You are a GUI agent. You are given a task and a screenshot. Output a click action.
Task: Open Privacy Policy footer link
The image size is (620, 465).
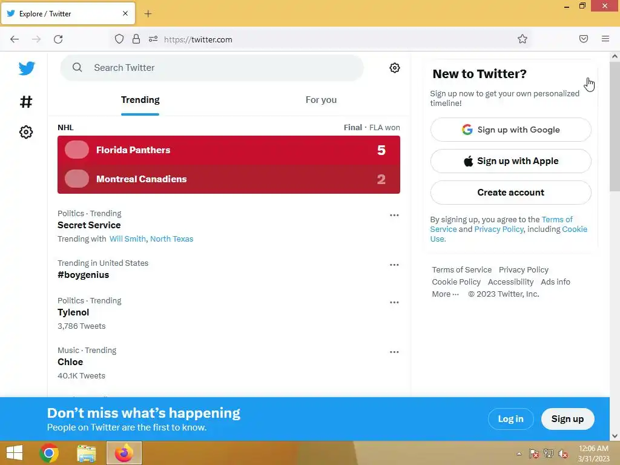[524, 269]
